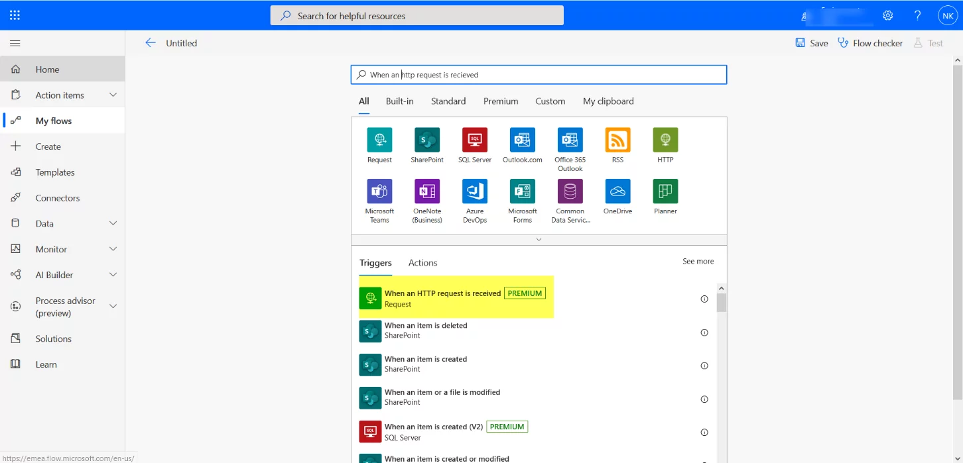This screenshot has height=463, width=963.
Task: Show info for 'item or a file is modified'
Action: click(704, 399)
